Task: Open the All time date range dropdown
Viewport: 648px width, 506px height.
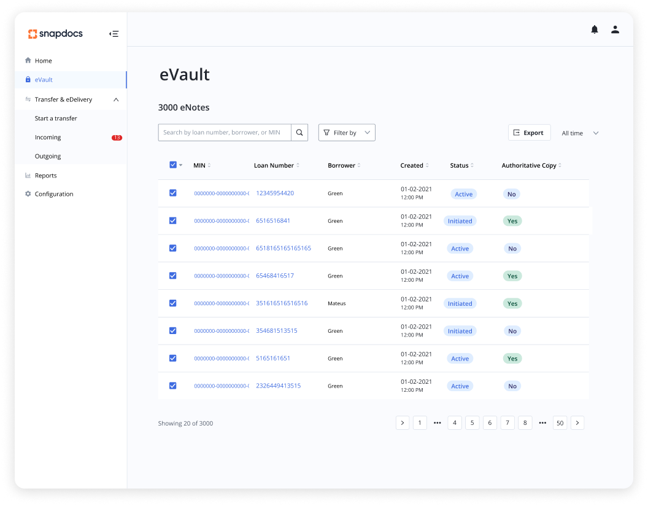Action: (x=579, y=132)
